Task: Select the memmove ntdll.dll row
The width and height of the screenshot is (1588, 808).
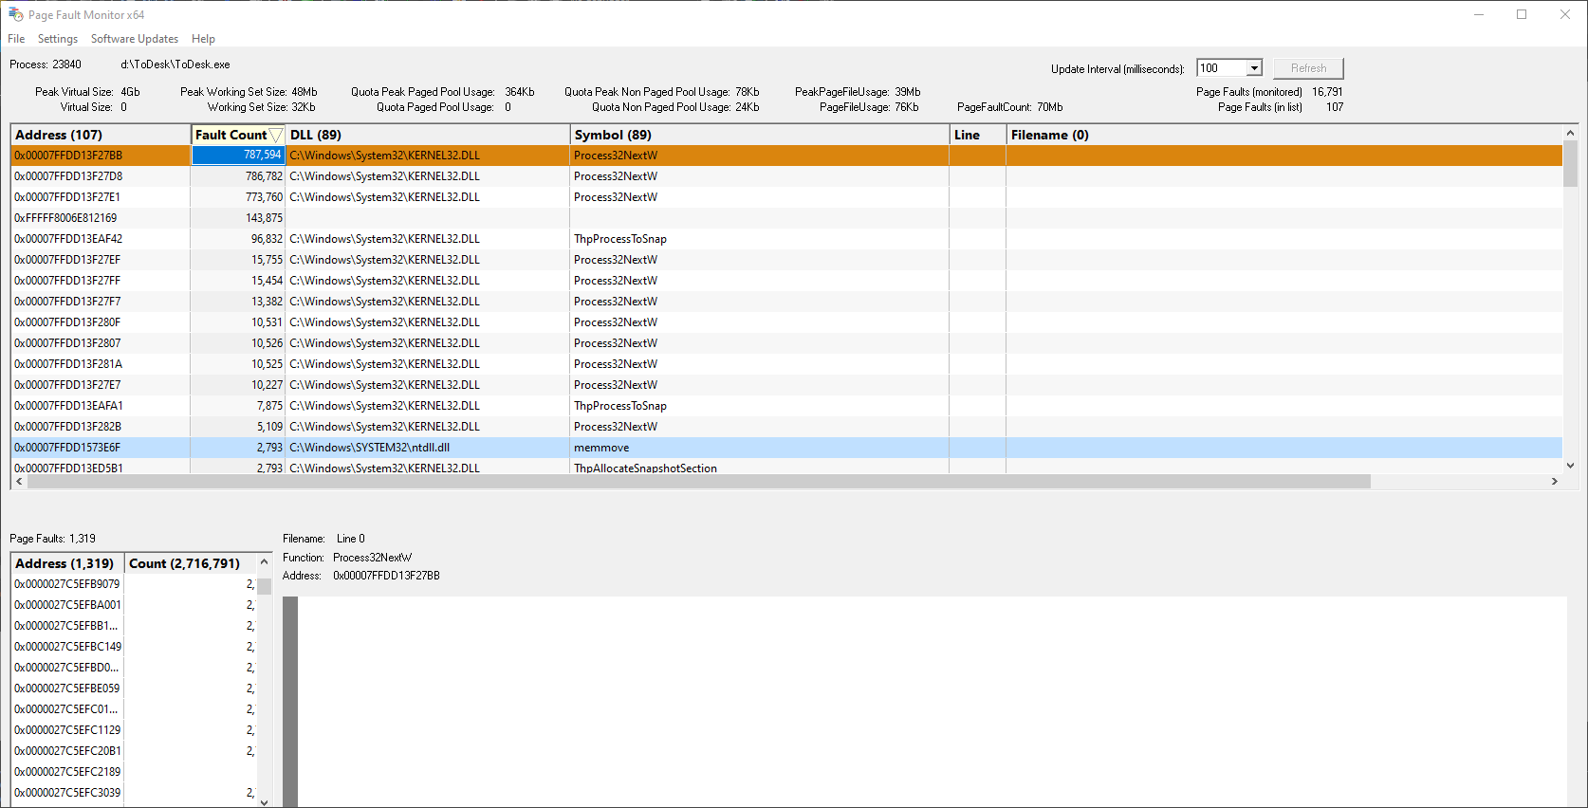Action: click(x=601, y=448)
